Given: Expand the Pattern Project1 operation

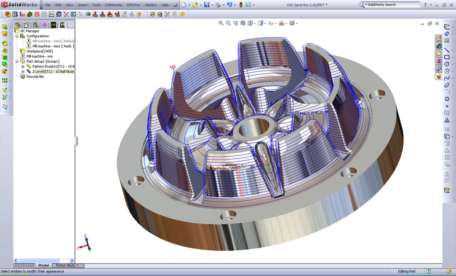Looking at the screenshot, I should click(23, 67).
